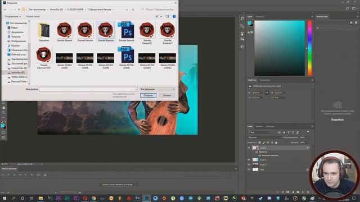Switch to the Paths tab
Viewport: 360px width, 202px height.
coord(270,126)
